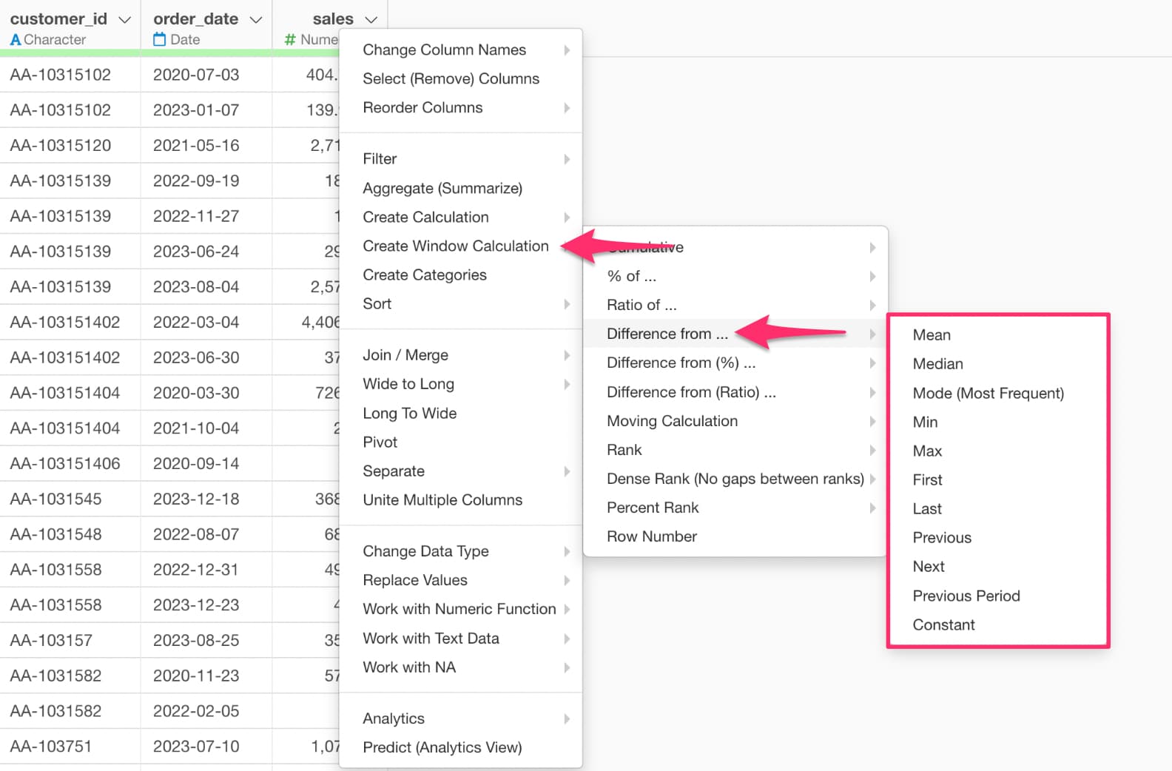1172x771 pixels.
Task: Select Max option
Action: [x=998, y=451]
